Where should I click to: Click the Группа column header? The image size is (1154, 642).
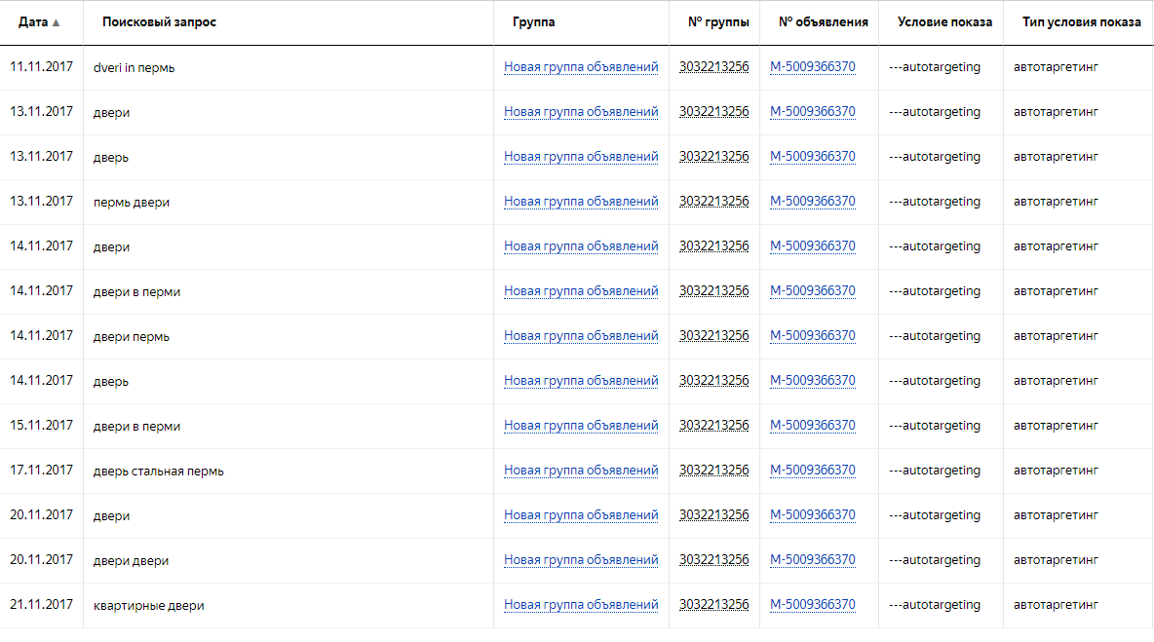click(x=533, y=22)
